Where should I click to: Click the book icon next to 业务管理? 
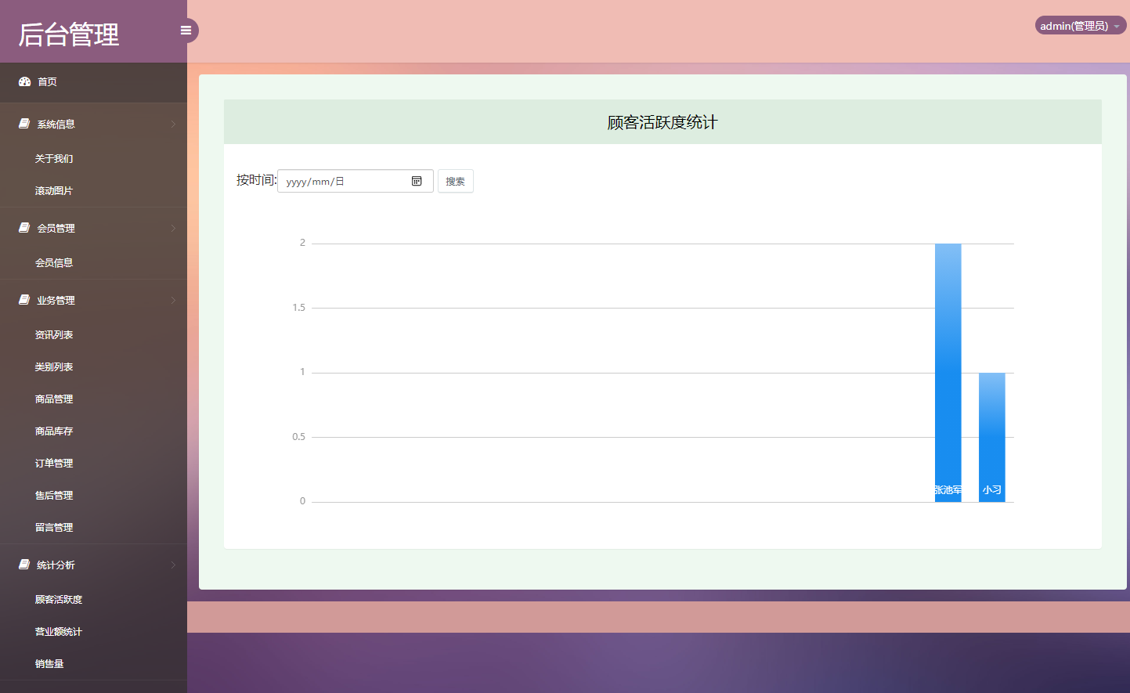pyautogui.click(x=23, y=300)
